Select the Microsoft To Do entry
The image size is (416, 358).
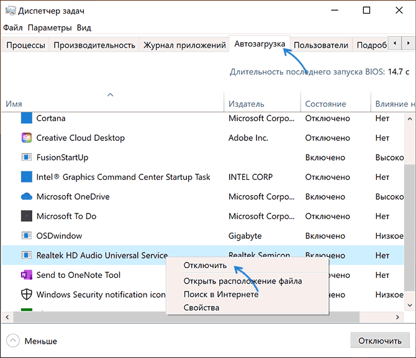tap(66, 216)
